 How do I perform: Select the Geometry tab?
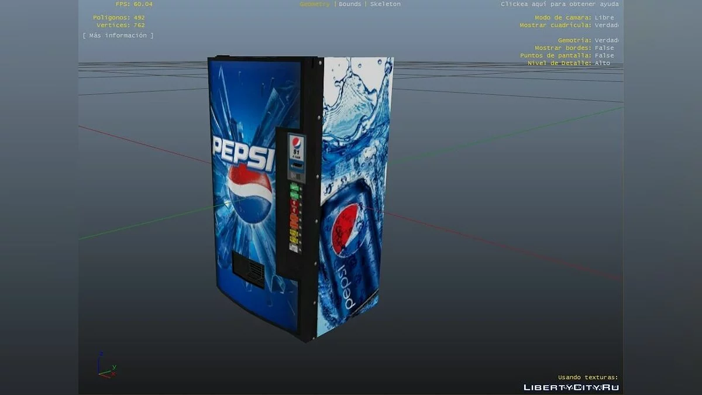click(x=315, y=4)
